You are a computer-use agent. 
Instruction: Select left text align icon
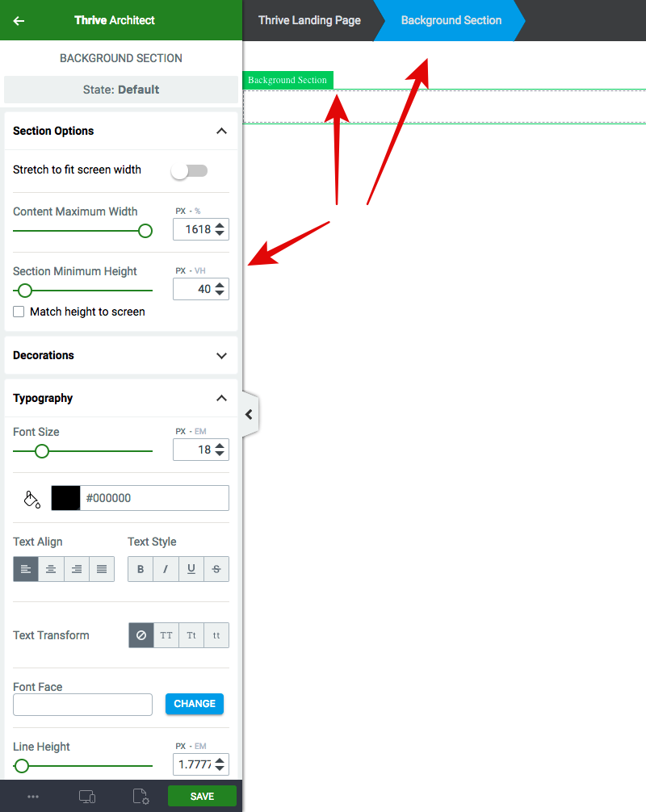pos(26,569)
